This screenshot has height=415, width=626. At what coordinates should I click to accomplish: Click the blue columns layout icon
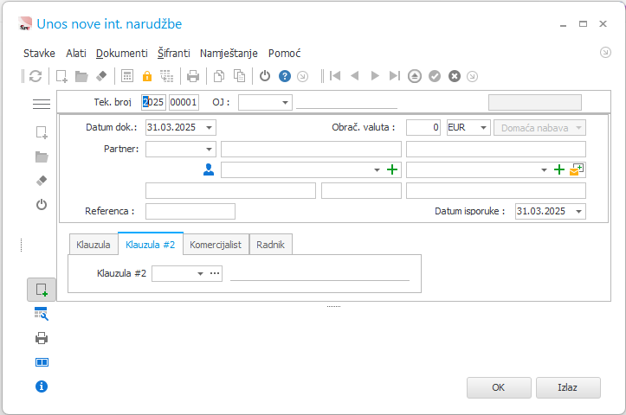point(42,362)
